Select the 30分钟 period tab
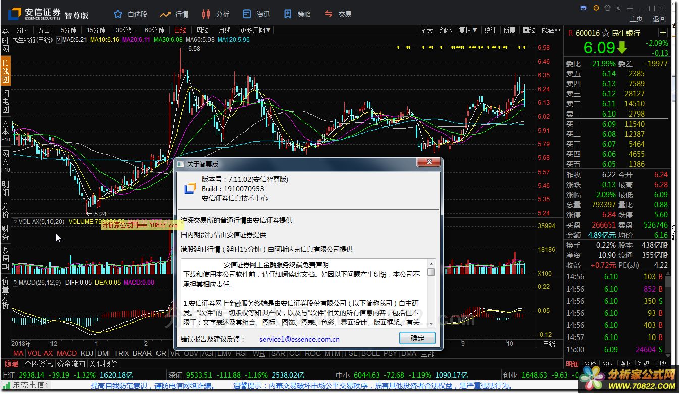The height and width of the screenshot is (394, 680). tap(125, 30)
